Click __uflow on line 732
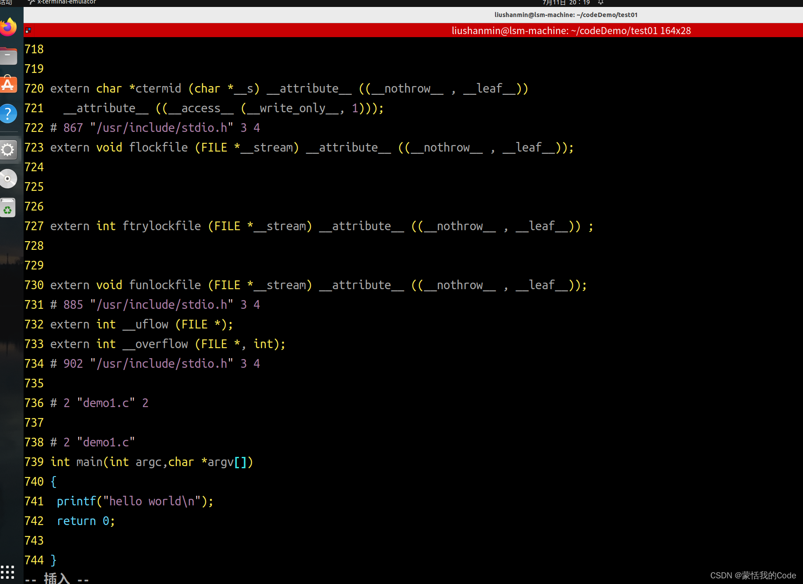The image size is (803, 584). coord(145,325)
